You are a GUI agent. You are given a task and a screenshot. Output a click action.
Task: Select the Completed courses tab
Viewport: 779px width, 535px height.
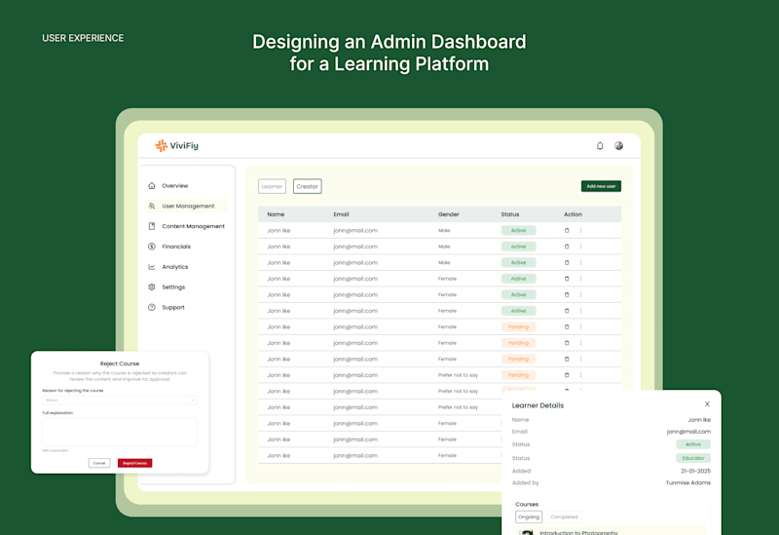(564, 517)
